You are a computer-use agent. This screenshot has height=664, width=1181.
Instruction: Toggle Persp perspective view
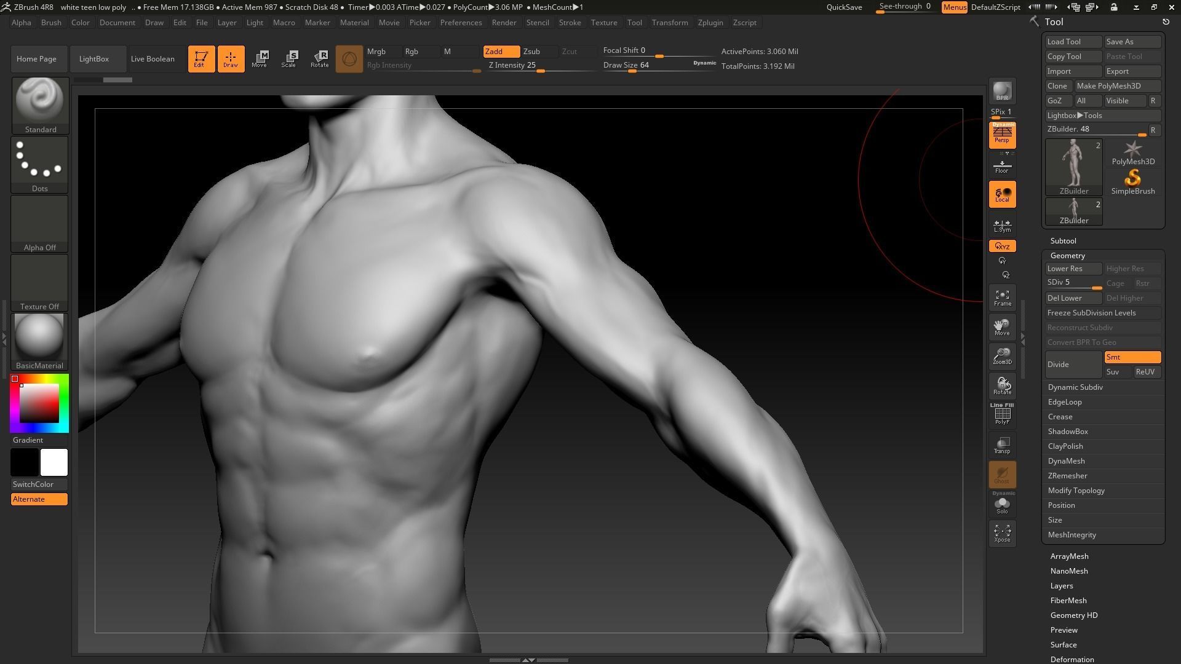click(1002, 135)
